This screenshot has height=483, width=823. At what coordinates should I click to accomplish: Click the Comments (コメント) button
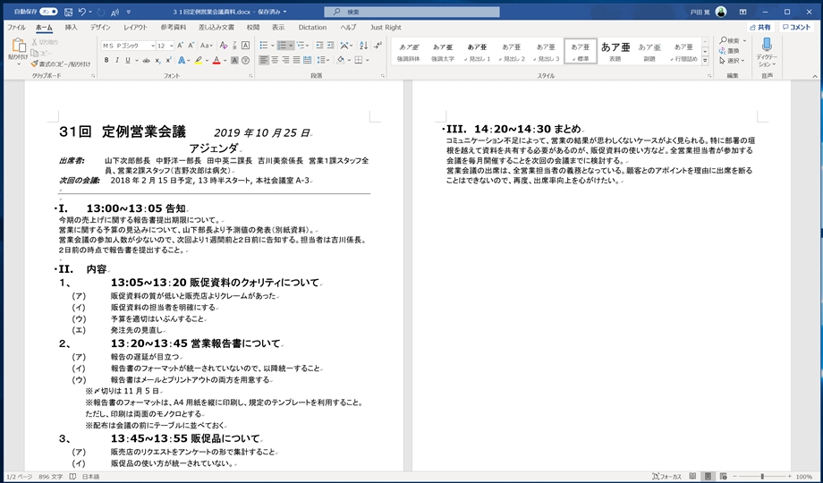pyautogui.click(x=796, y=28)
